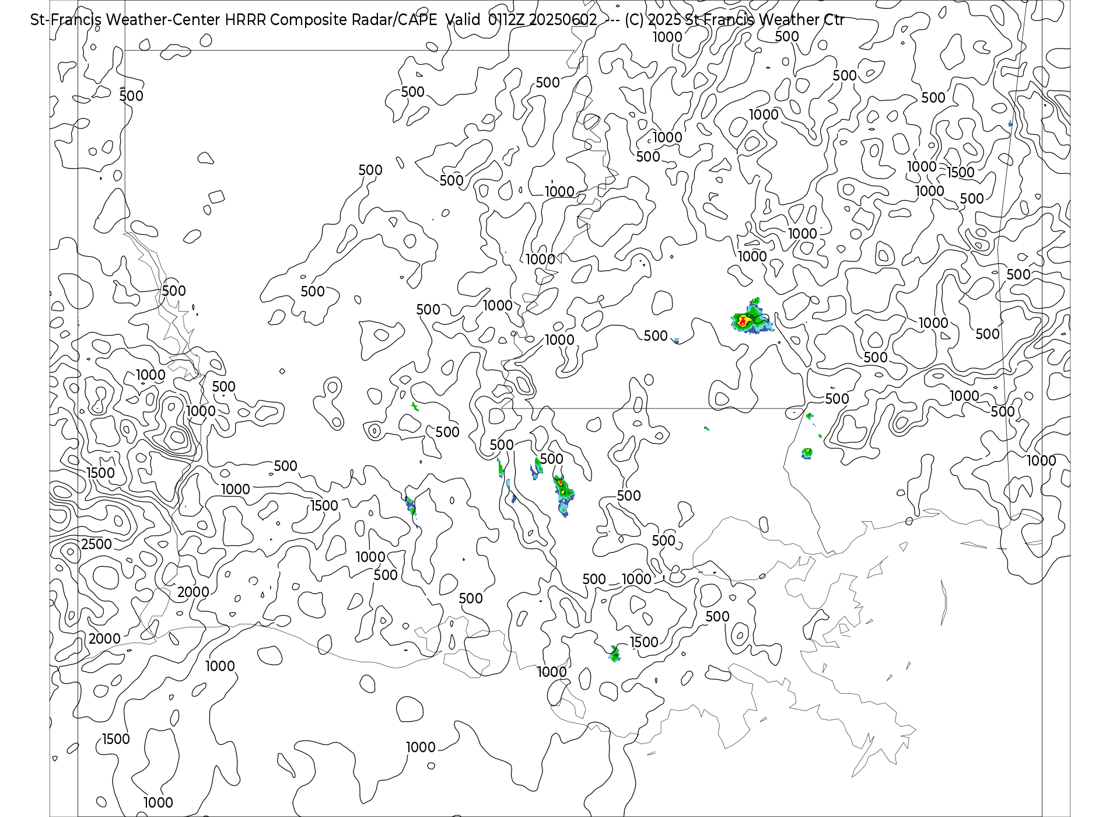
Task: Click the "0112Z 20250602" valid time text
Action: click(x=542, y=20)
